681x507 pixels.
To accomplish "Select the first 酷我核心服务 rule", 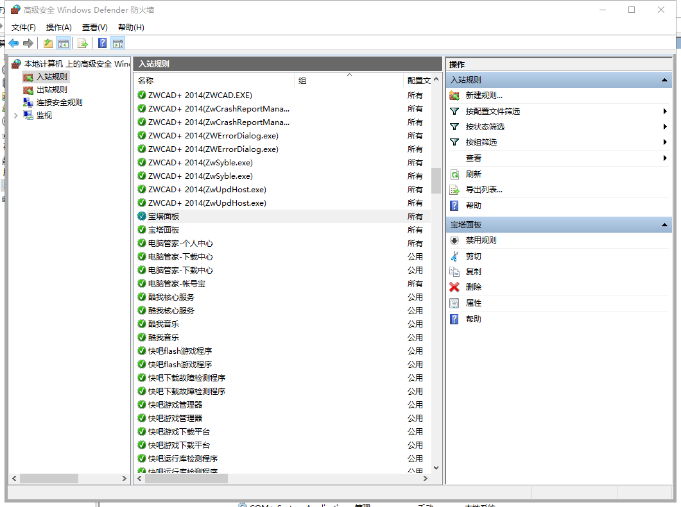I will (283, 297).
